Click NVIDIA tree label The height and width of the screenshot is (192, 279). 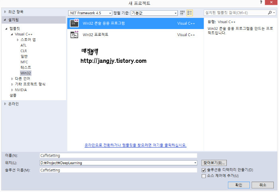21,90
